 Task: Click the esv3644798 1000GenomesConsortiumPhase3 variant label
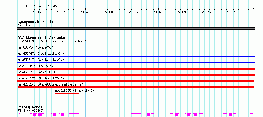pos(53,41)
